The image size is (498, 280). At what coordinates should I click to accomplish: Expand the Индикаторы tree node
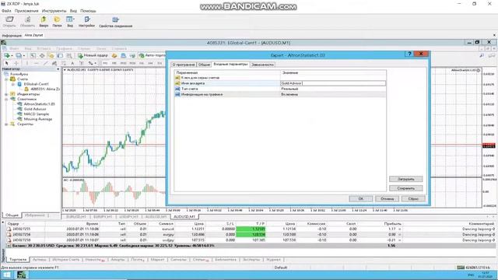click(6, 94)
